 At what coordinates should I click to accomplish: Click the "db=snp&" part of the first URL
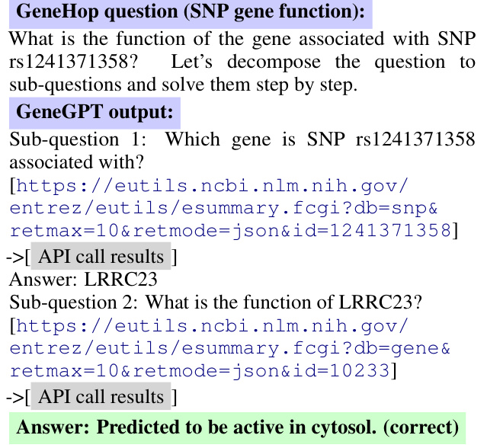tap(391, 208)
